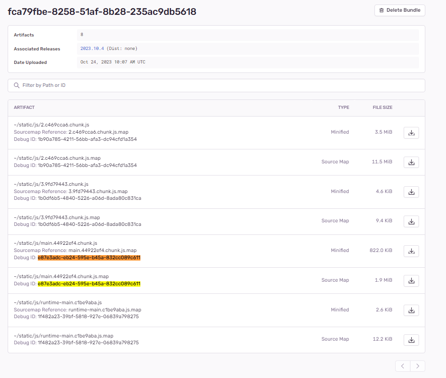Download artifact 3.9fd79443.chunk.js
Screen dimensions: 446x378
[411, 192]
